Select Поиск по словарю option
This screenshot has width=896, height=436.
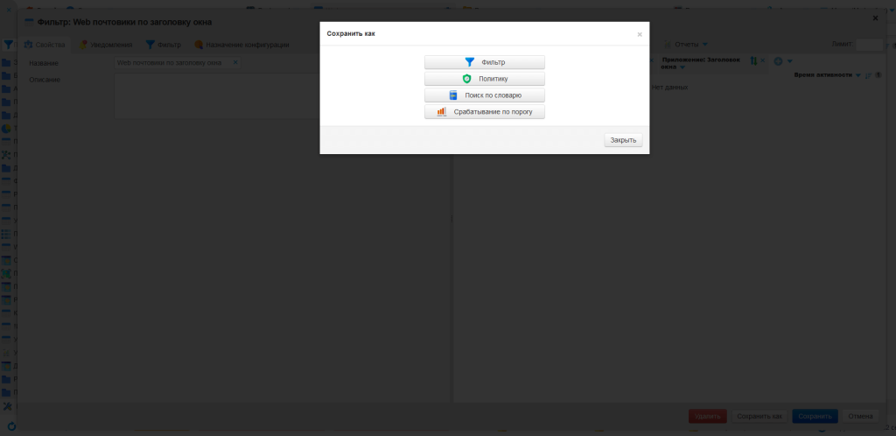pos(485,95)
